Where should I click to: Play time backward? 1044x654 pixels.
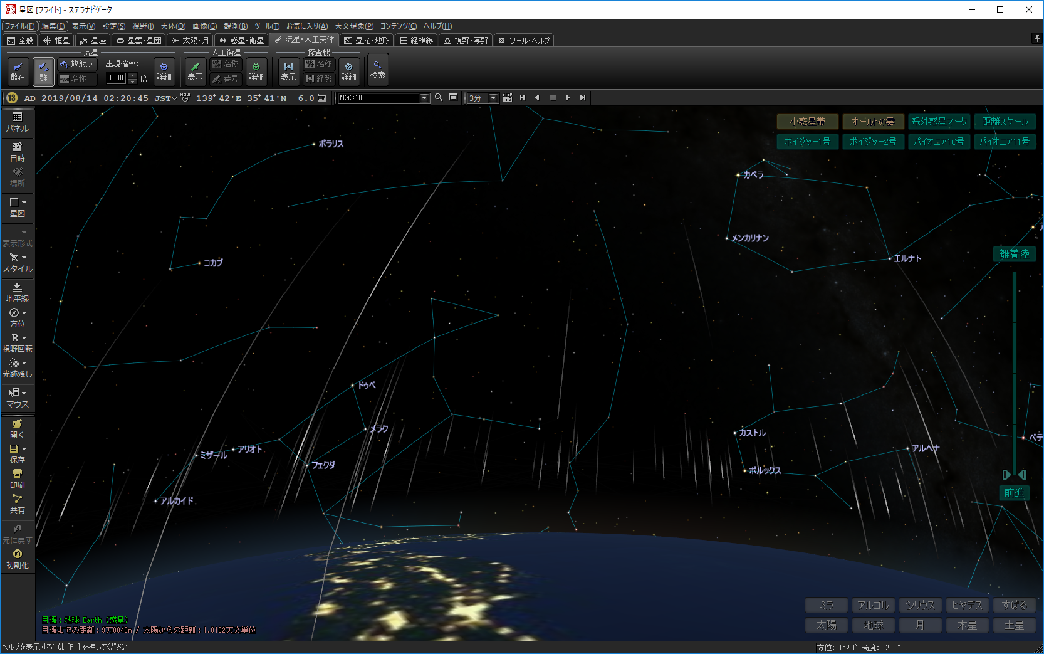(537, 97)
